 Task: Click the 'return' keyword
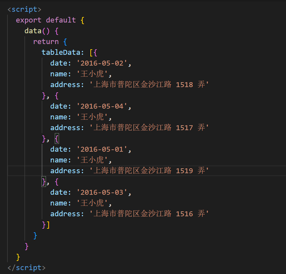[46, 42]
